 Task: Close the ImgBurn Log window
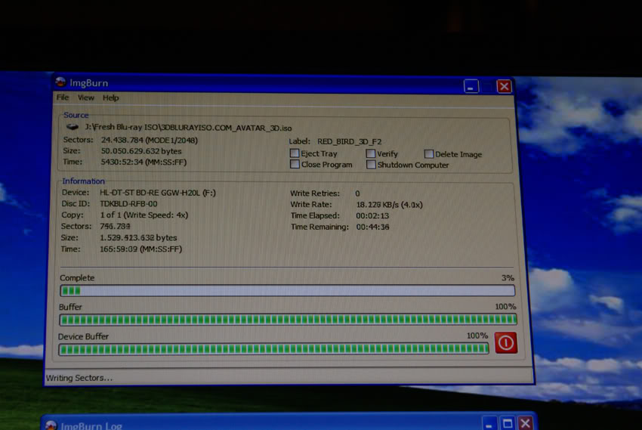526,424
